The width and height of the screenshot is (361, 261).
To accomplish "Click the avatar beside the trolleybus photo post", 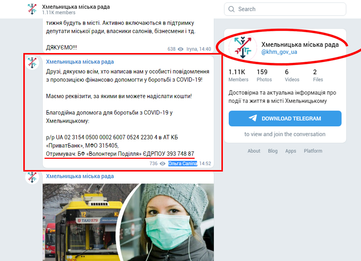I will click(32, 177).
